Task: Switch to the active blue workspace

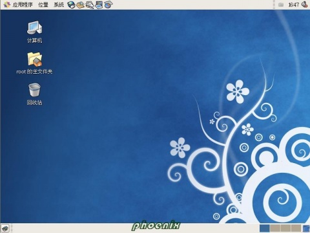Action: click(x=265, y=228)
